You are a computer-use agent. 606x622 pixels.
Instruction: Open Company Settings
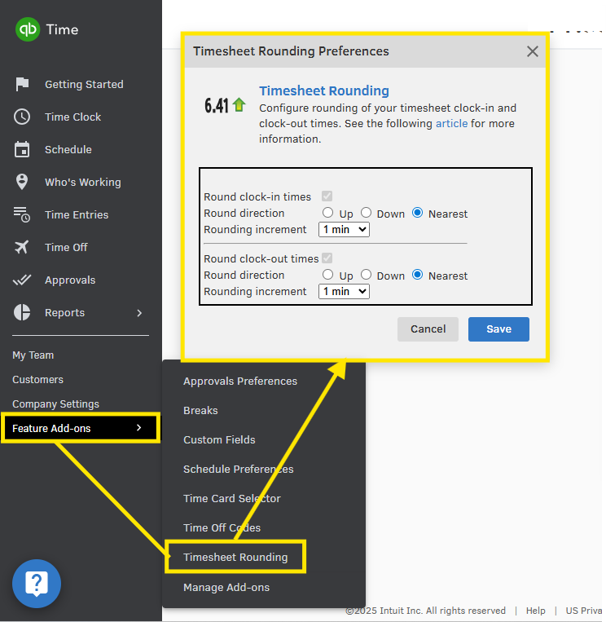pyautogui.click(x=55, y=404)
